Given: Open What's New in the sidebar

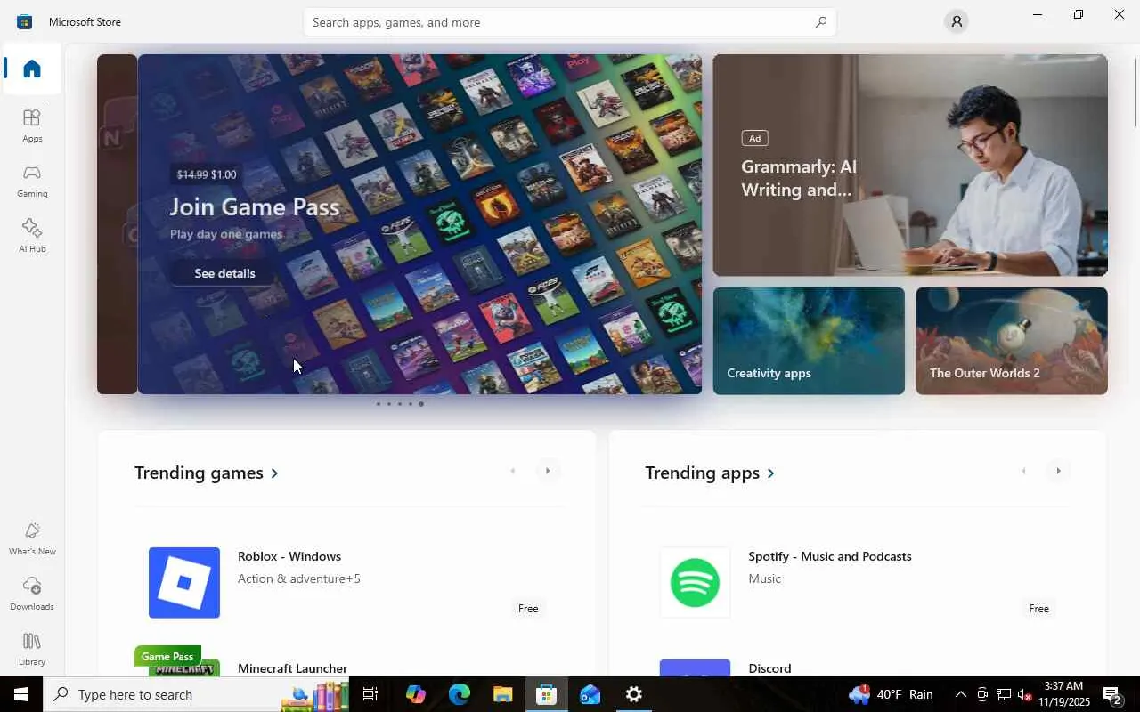Looking at the screenshot, I should point(32,538).
